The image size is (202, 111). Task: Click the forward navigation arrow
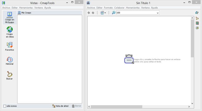point(93,13)
